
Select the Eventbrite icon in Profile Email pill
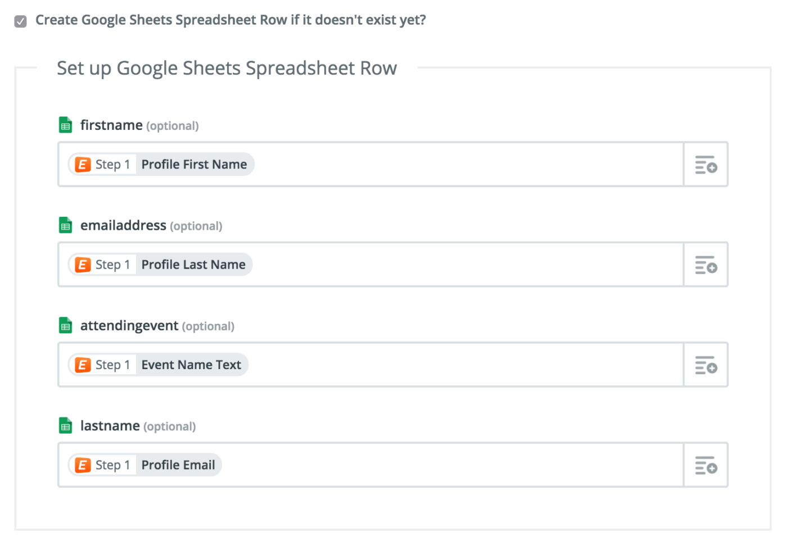point(82,465)
